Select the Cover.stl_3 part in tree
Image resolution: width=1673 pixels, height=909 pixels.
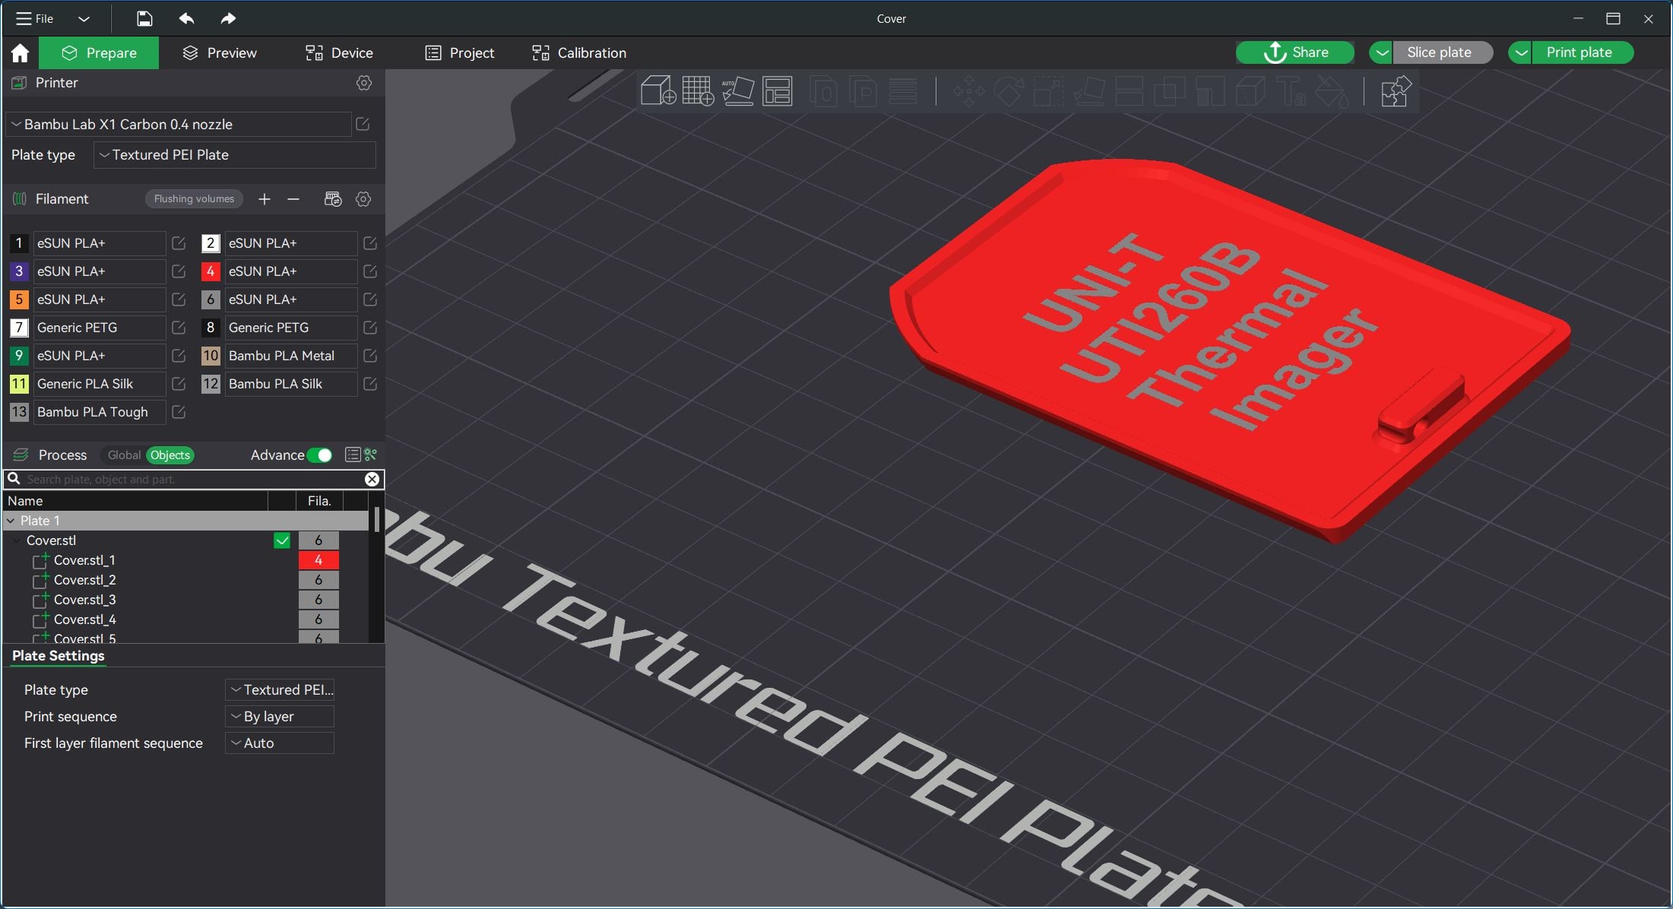tap(84, 600)
